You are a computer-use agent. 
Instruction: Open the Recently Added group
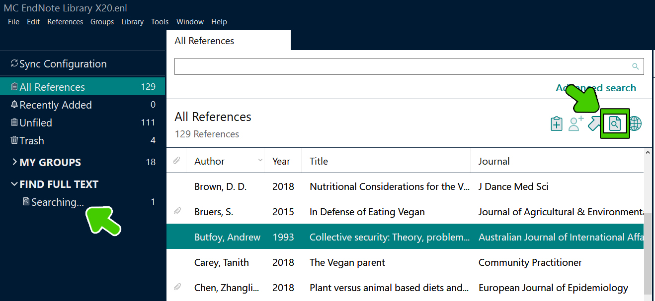coord(82,105)
